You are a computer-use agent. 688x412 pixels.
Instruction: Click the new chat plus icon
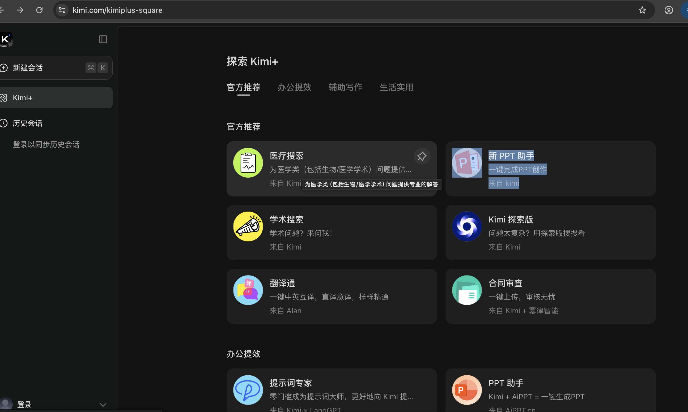coord(4,68)
